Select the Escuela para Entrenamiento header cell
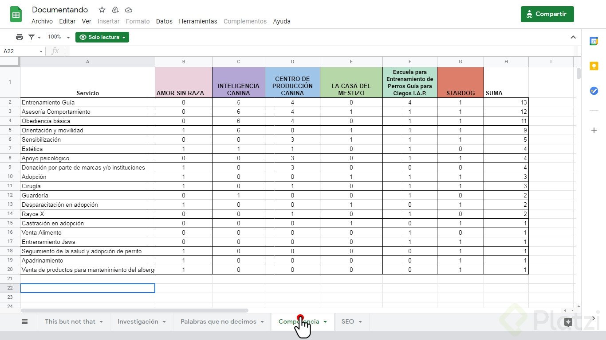Screen dimensions: 606x340 410,82
